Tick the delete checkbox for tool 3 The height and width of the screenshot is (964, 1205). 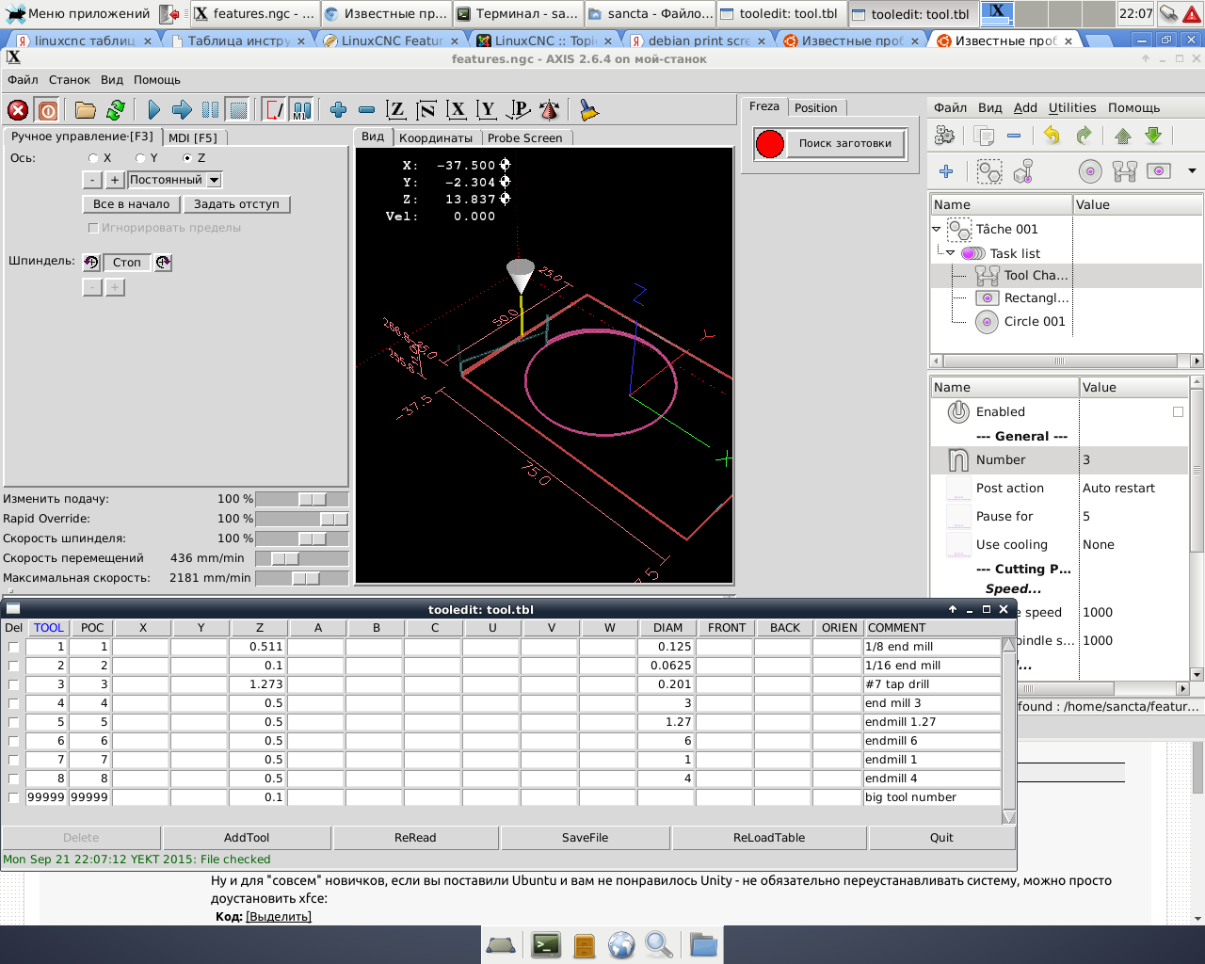pyautogui.click(x=13, y=684)
